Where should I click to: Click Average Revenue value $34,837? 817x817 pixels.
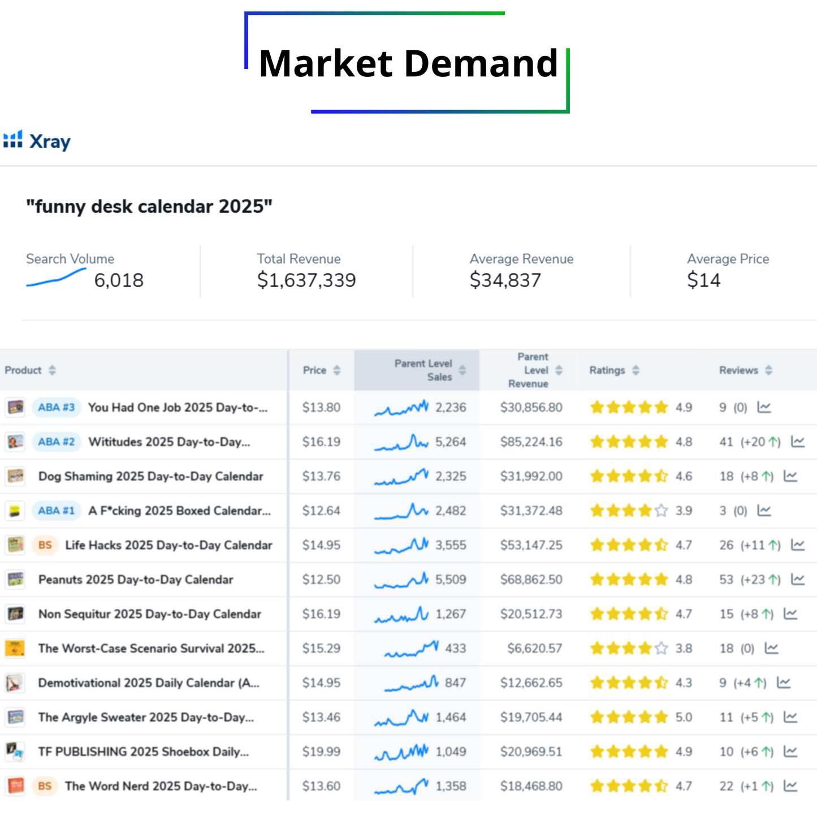505,280
